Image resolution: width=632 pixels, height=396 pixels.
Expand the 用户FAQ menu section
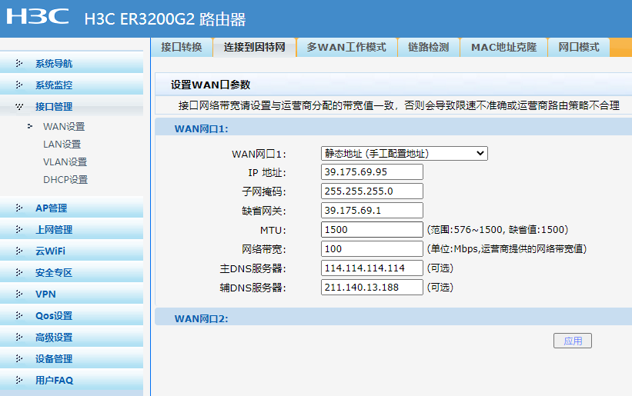click(x=72, y=380)
